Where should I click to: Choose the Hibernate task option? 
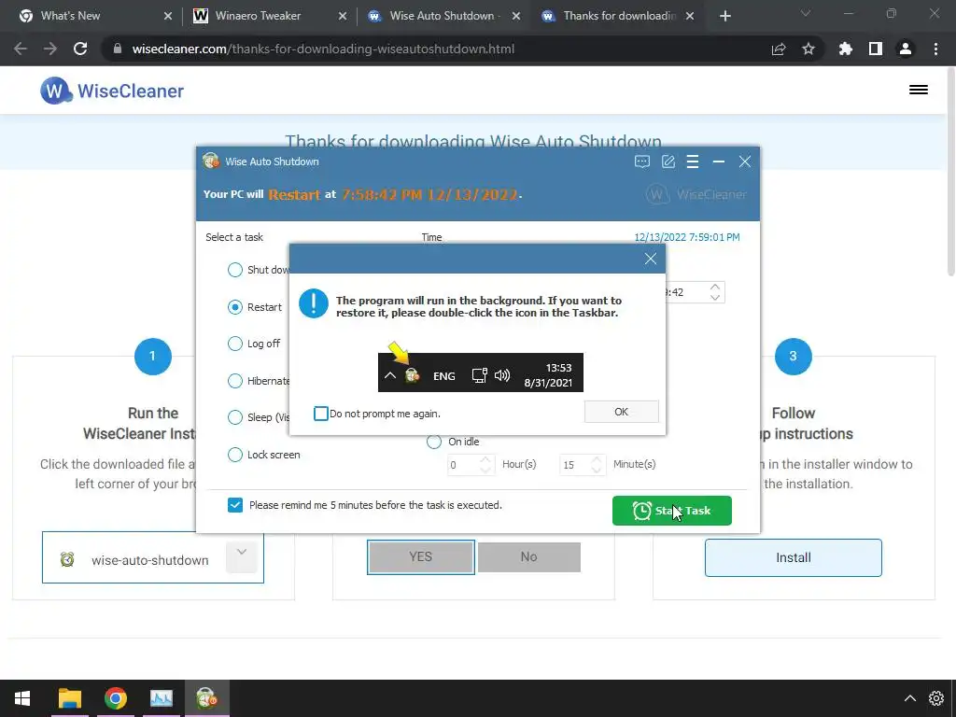pos(234,381)
